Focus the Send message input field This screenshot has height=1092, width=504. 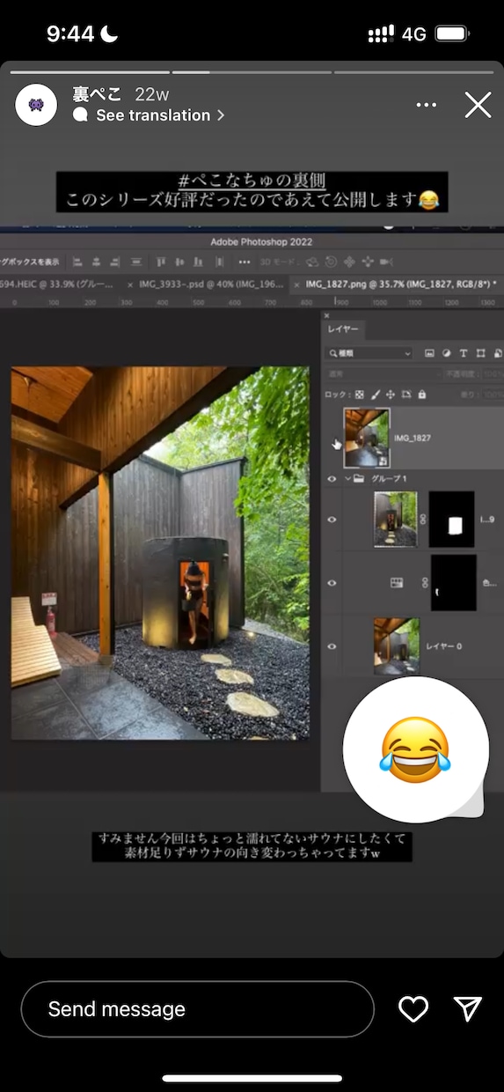[198, 1009]
